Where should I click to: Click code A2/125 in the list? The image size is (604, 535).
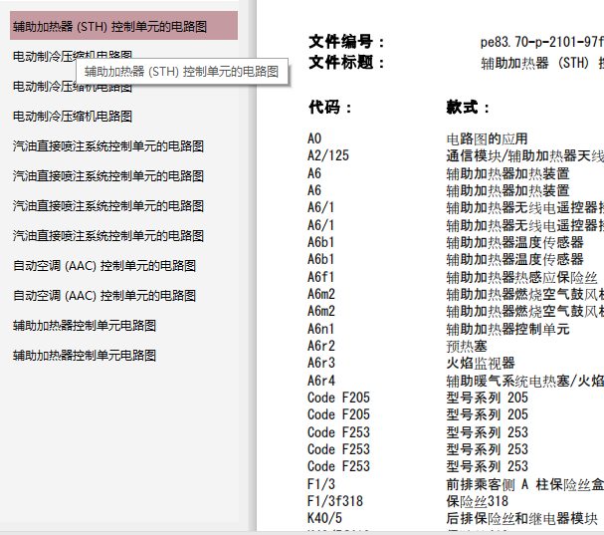click(328, 155)
